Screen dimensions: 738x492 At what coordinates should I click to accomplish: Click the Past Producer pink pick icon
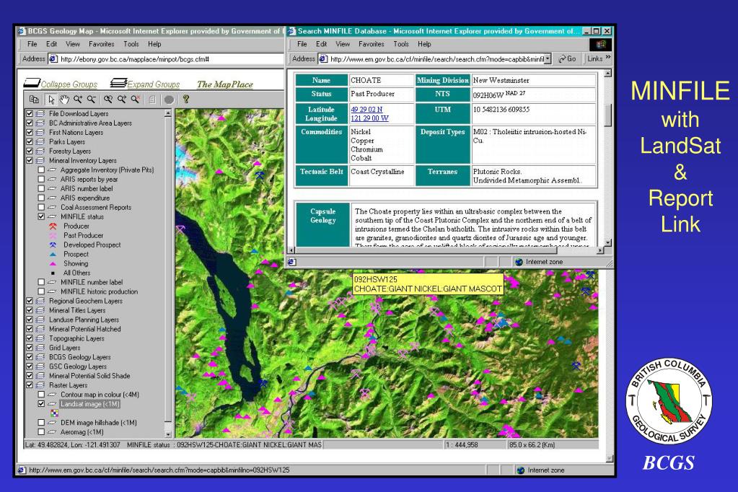coord(53,235)
